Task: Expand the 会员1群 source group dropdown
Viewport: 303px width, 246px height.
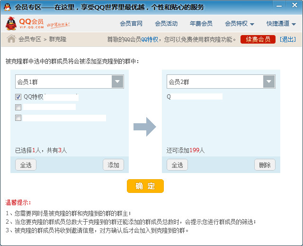Action: pyautogui.click(x=117, y=82)
